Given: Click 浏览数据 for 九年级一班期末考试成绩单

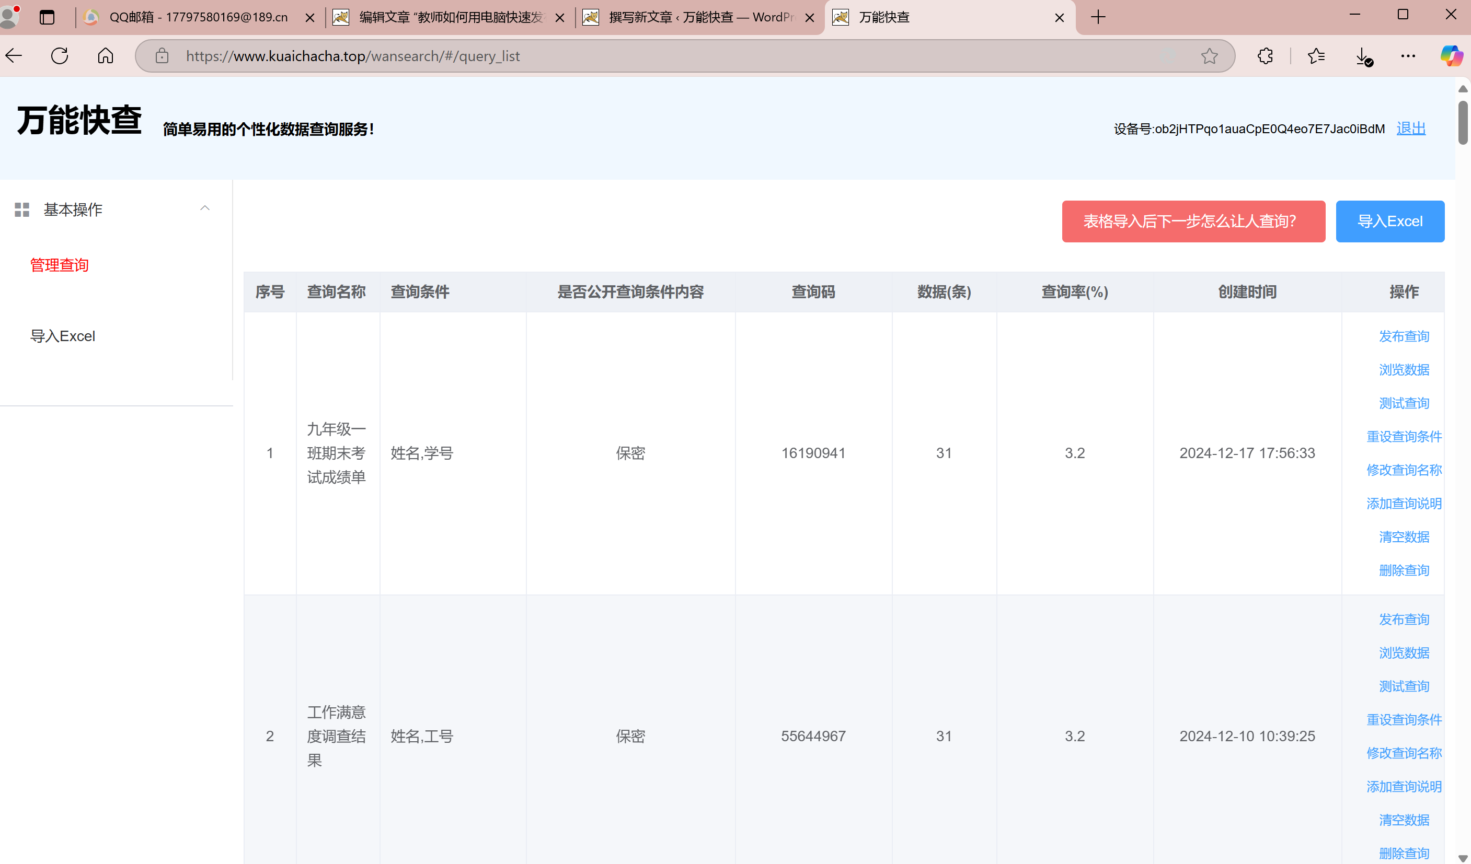Looking at the screenshot, I should (x=1404, y=369).
